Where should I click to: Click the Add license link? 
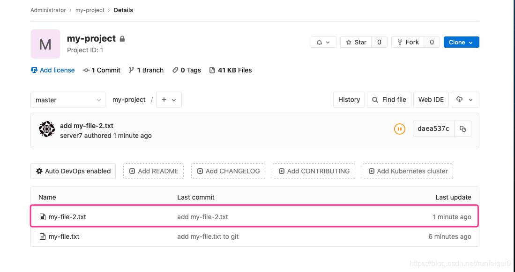coord(53,70)
